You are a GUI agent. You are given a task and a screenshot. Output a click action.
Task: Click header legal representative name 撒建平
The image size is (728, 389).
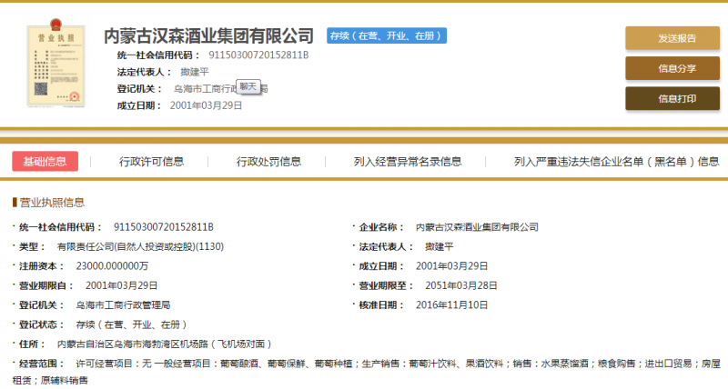[195, 72]
